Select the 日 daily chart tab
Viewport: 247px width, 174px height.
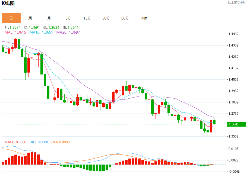[11, 18]
